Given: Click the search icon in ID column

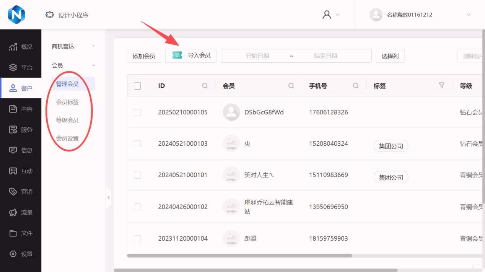Looking at the screenshot, I should click(205, 86).
